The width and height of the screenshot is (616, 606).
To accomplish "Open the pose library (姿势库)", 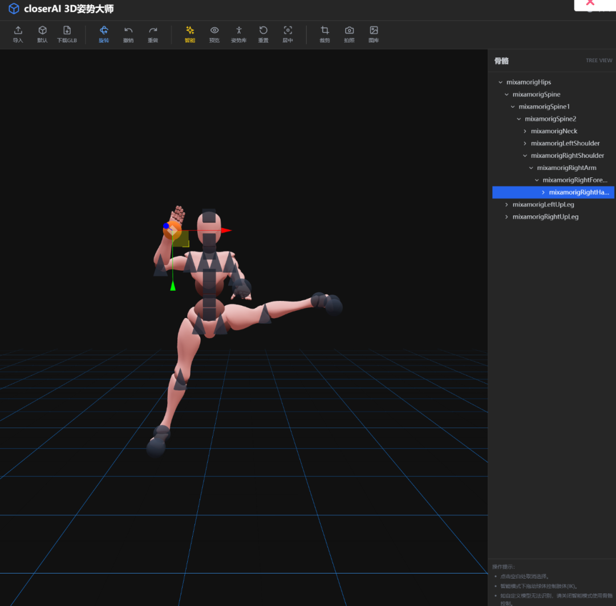I will [238, 34].
